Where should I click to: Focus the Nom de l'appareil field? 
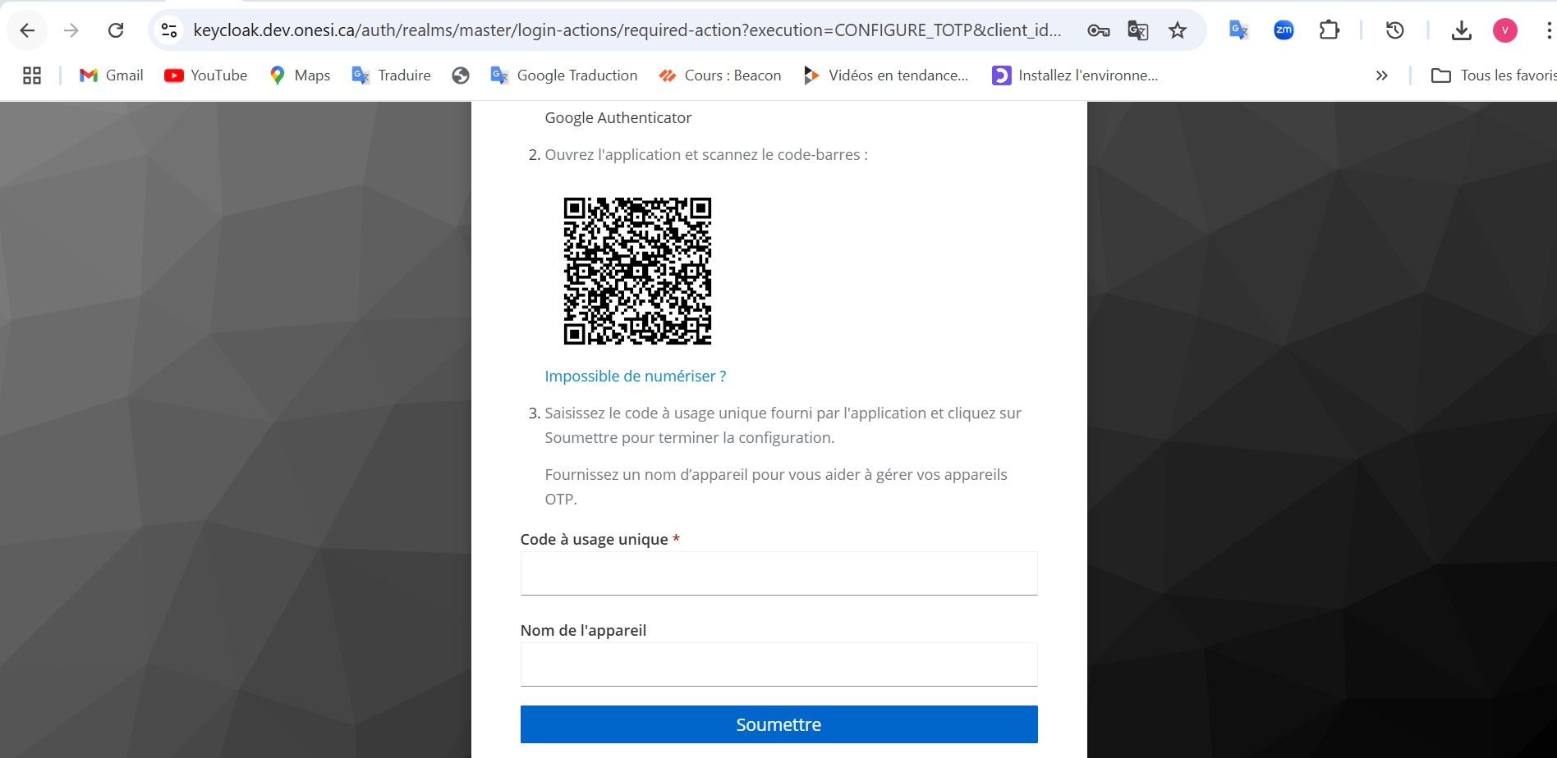778,664
